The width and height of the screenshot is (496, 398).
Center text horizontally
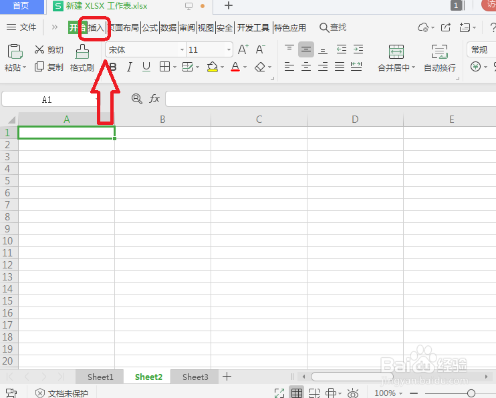click(306, 67)
